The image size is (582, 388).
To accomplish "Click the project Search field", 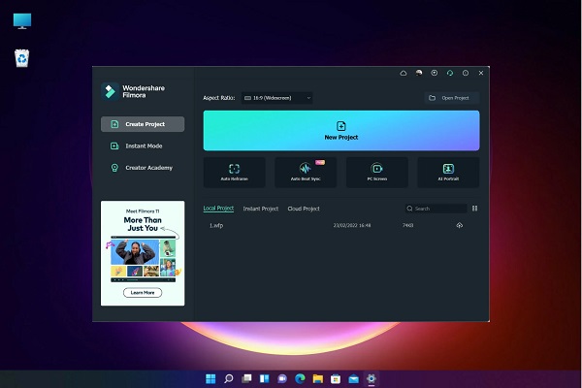I will pyautogui.click(x=436, y=209).
